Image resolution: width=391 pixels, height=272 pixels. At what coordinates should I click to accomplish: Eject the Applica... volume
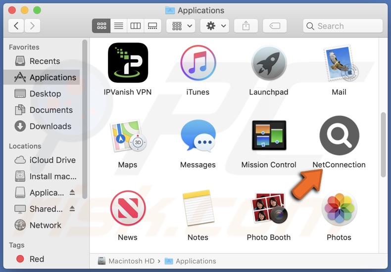[72, 192]
